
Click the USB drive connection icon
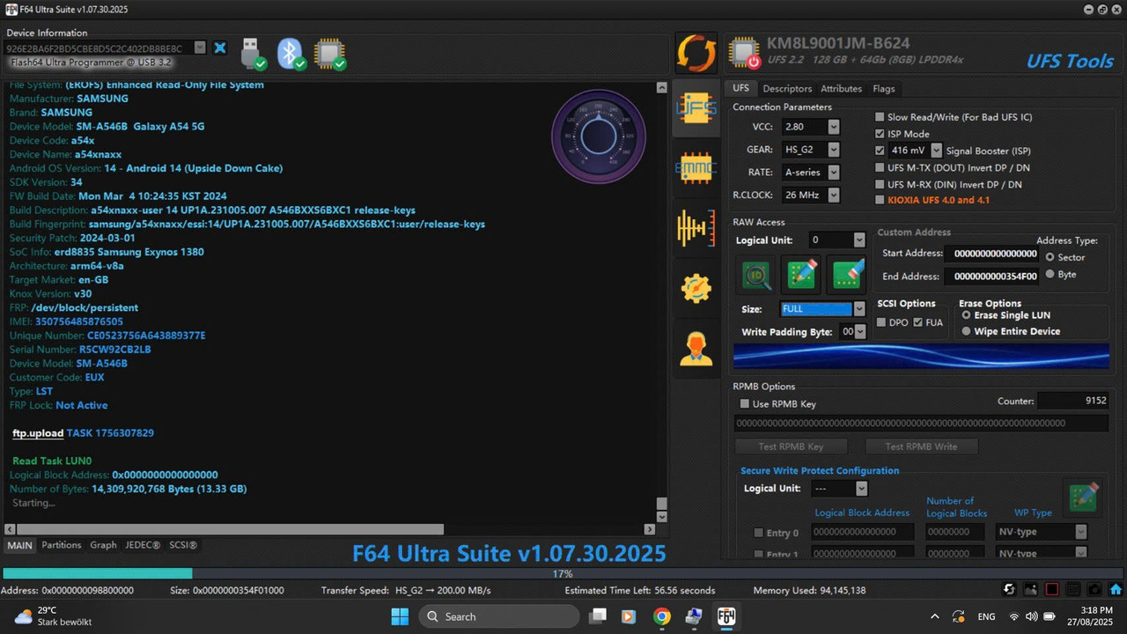253,54
